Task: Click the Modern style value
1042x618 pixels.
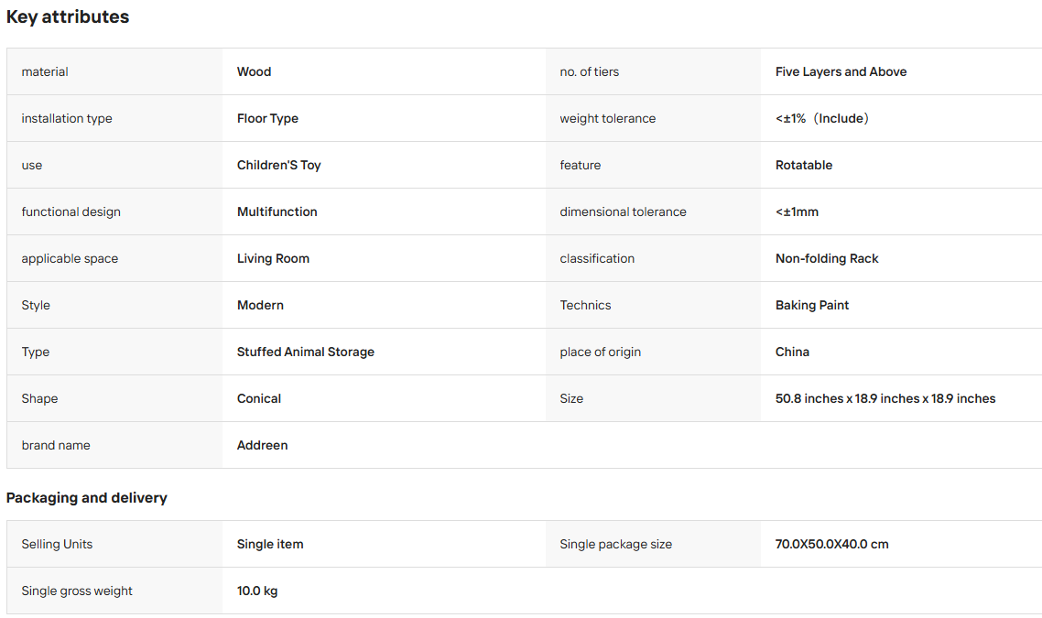Action: coord(260,305)
